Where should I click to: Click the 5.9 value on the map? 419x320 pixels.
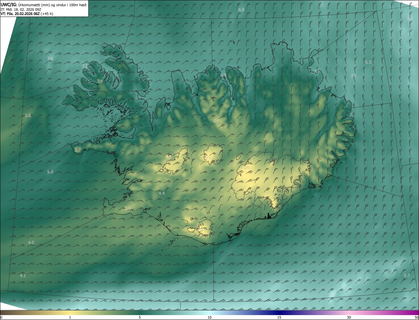tap(50, 172)
